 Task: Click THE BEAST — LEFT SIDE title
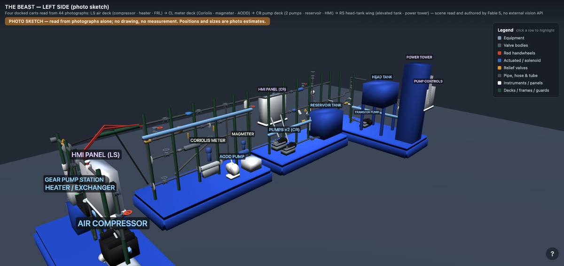tap(57, 7)
